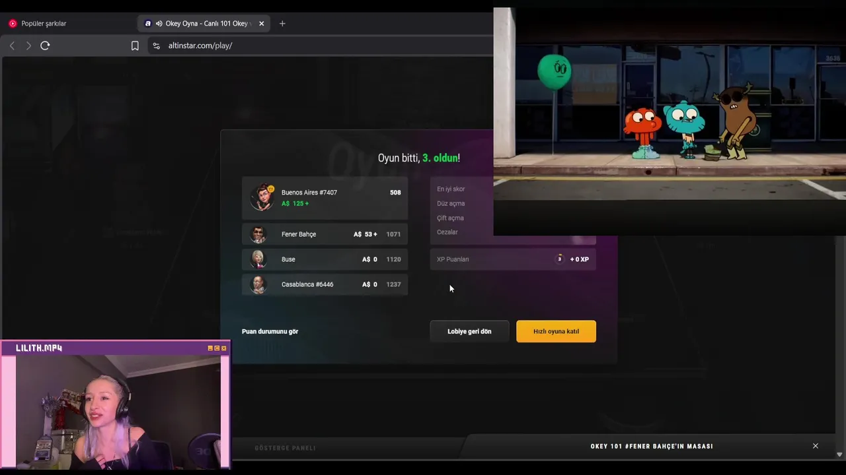This screenshot has height=475, width=846.
Task: Click the altinstar.com/play/ address field
Action: coord(200,46)
